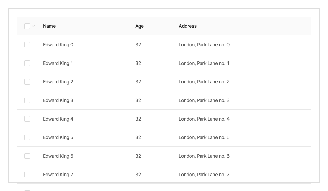Toggle the select-all checkbox in table header
Viewport: 328px width, 191px height.
click(27, 26)
